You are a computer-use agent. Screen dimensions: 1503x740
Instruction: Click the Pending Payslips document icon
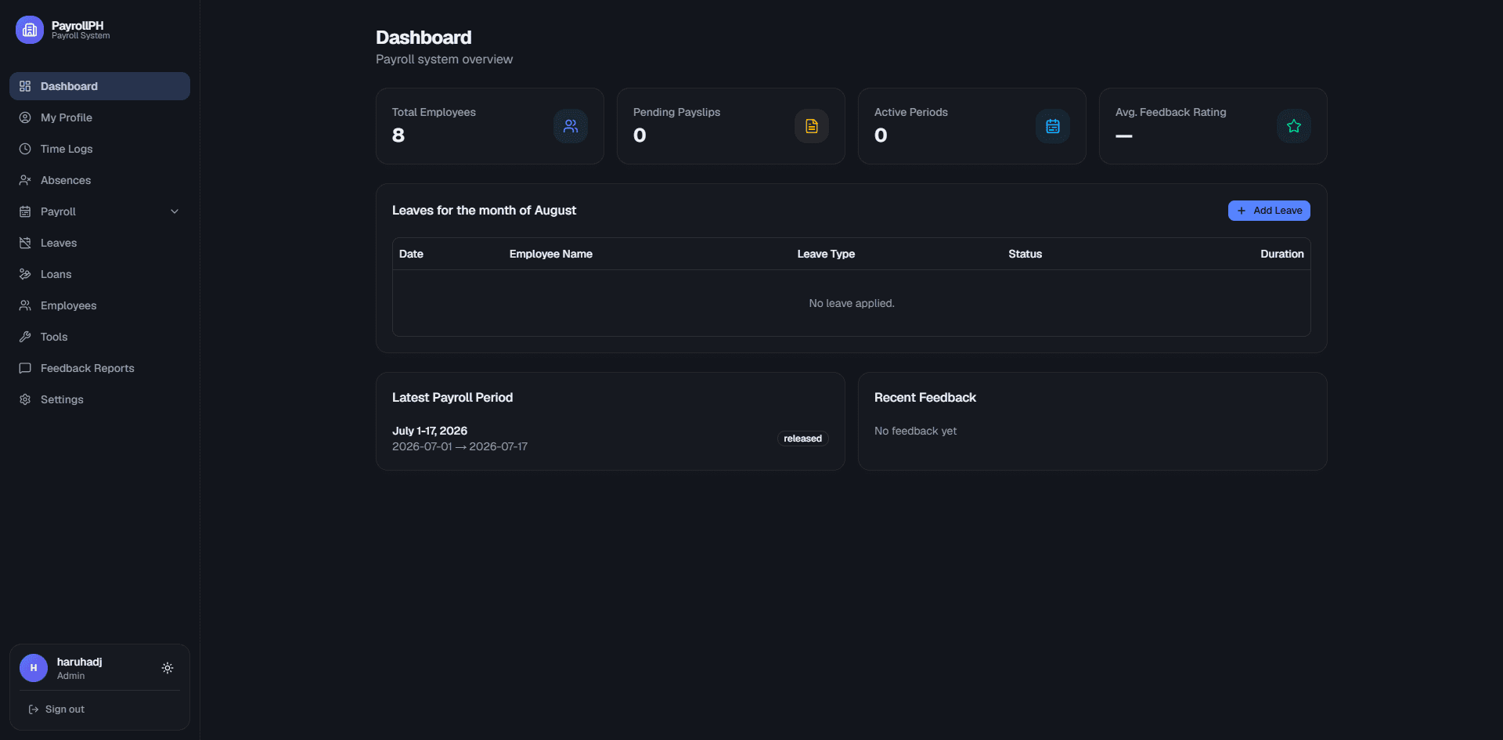click(812, 126)
